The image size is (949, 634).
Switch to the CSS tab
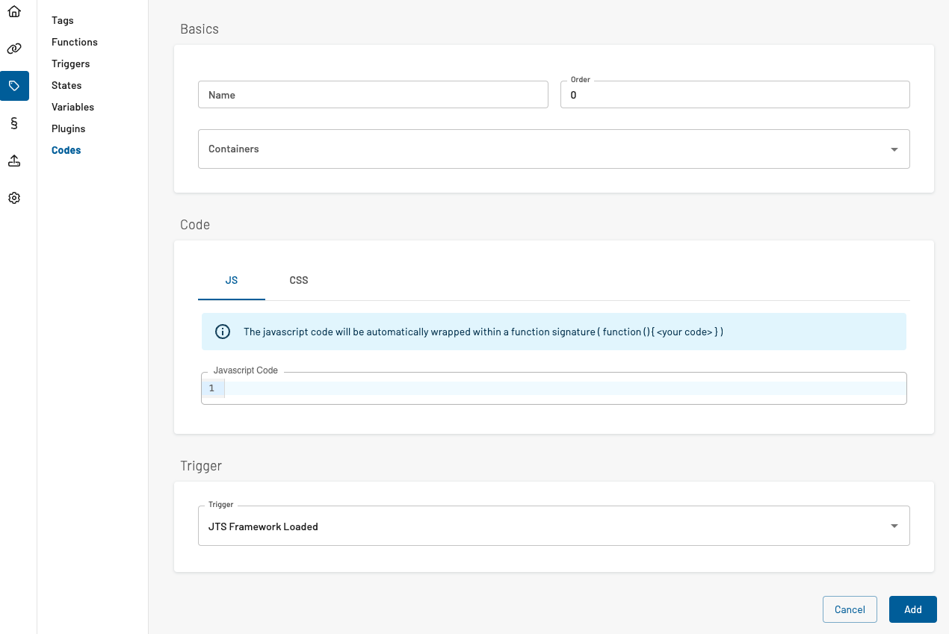point(299,280)
